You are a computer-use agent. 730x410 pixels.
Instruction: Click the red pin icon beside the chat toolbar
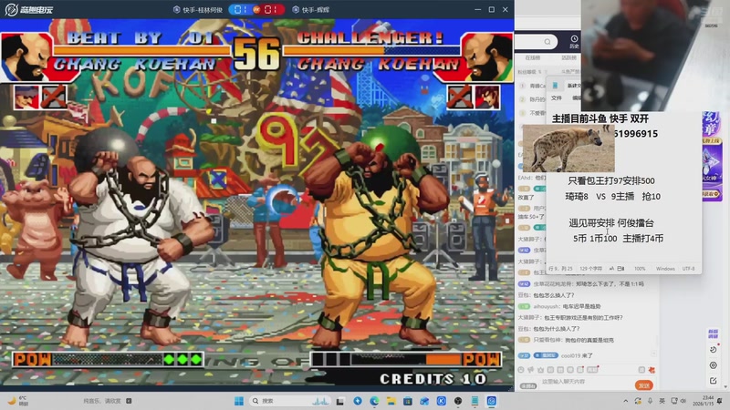click(652, 370)
